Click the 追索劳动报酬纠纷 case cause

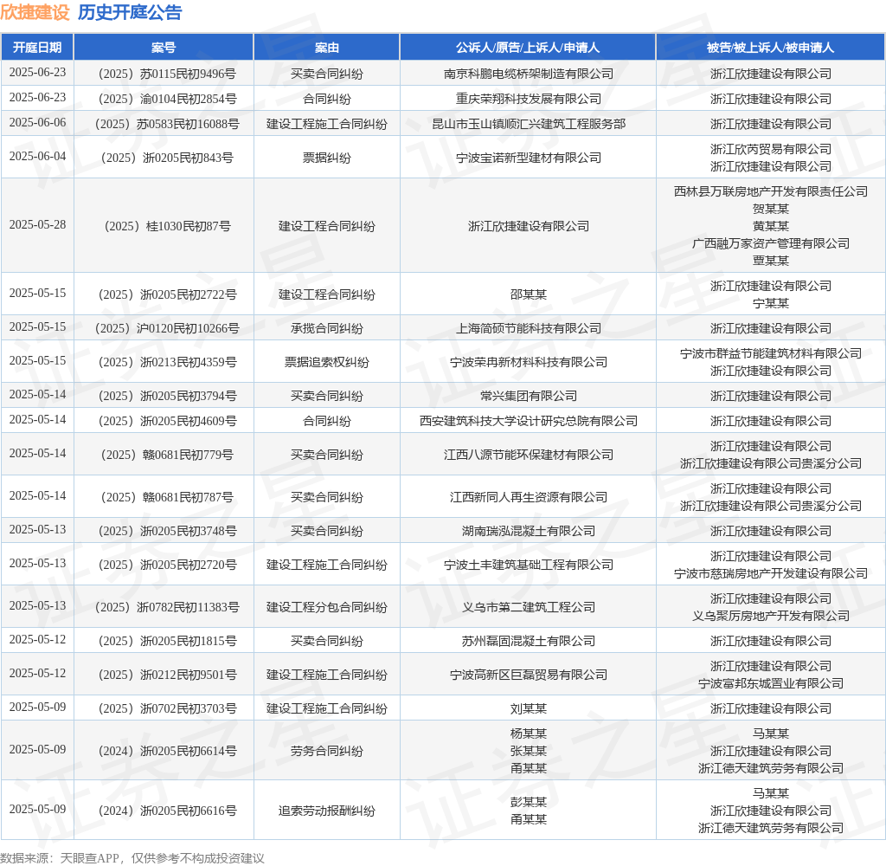[x=326, y=811]
